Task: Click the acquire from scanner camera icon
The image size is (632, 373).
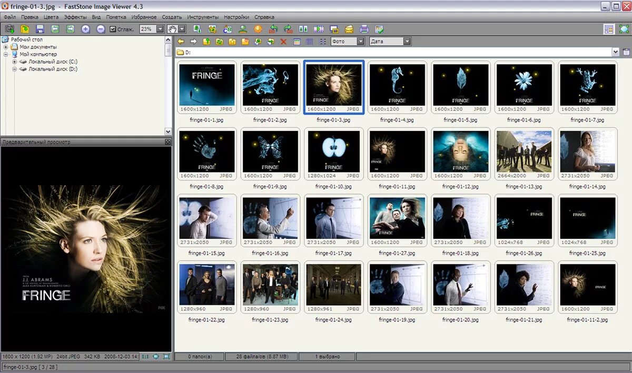Action: (9, 29)
